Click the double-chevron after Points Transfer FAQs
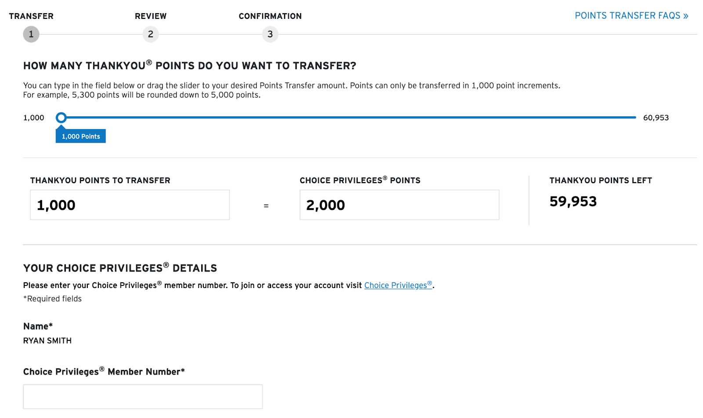The image size is (703, 418). coord(686,16)
